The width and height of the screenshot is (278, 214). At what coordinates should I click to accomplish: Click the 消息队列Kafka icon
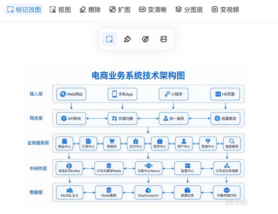pos(69,166)
